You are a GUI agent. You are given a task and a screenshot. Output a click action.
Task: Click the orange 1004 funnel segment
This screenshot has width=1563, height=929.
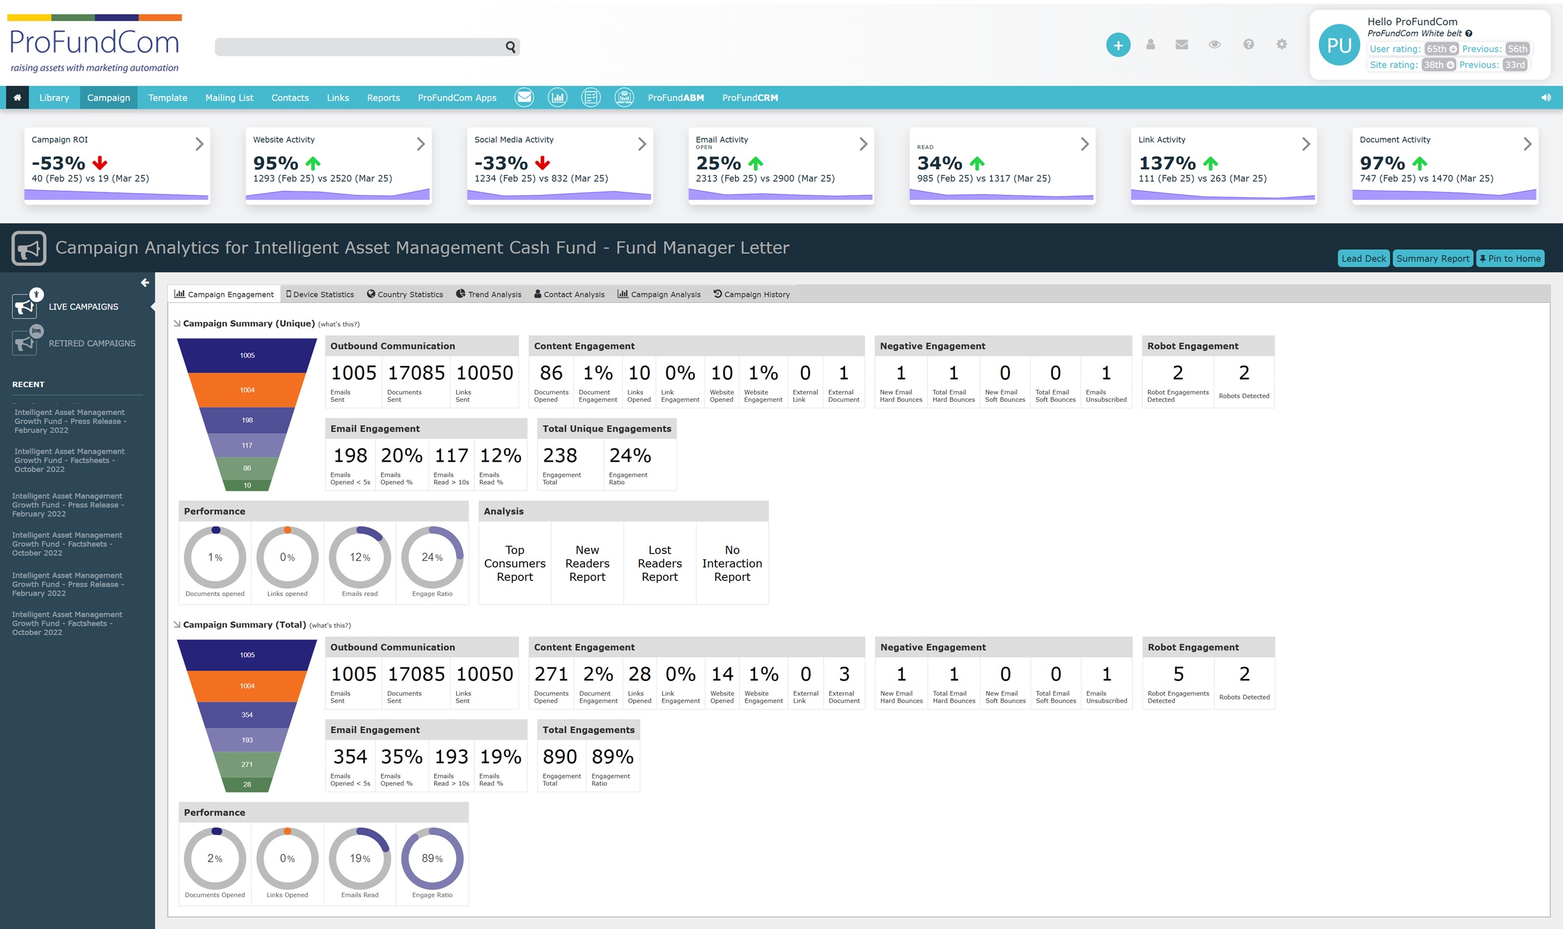[x=247, y=390]
